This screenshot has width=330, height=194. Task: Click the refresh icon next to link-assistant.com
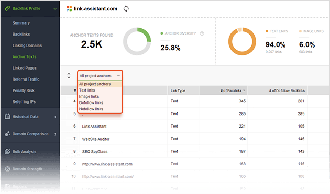[126, 8]
